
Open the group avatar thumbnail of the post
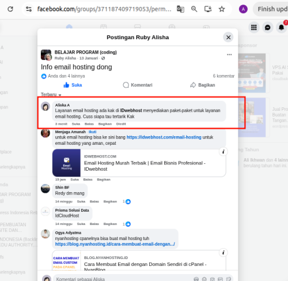pyautogui.click(x=46, y=55)
